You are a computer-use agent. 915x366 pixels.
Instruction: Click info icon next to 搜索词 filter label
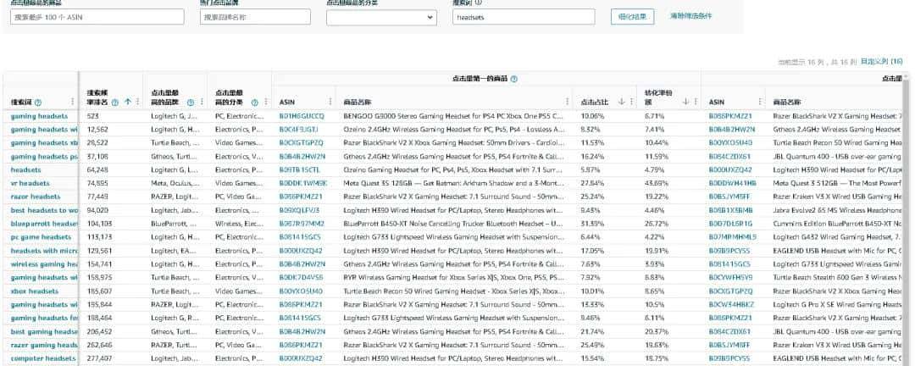pyautogui.click(x=479, y=3)
